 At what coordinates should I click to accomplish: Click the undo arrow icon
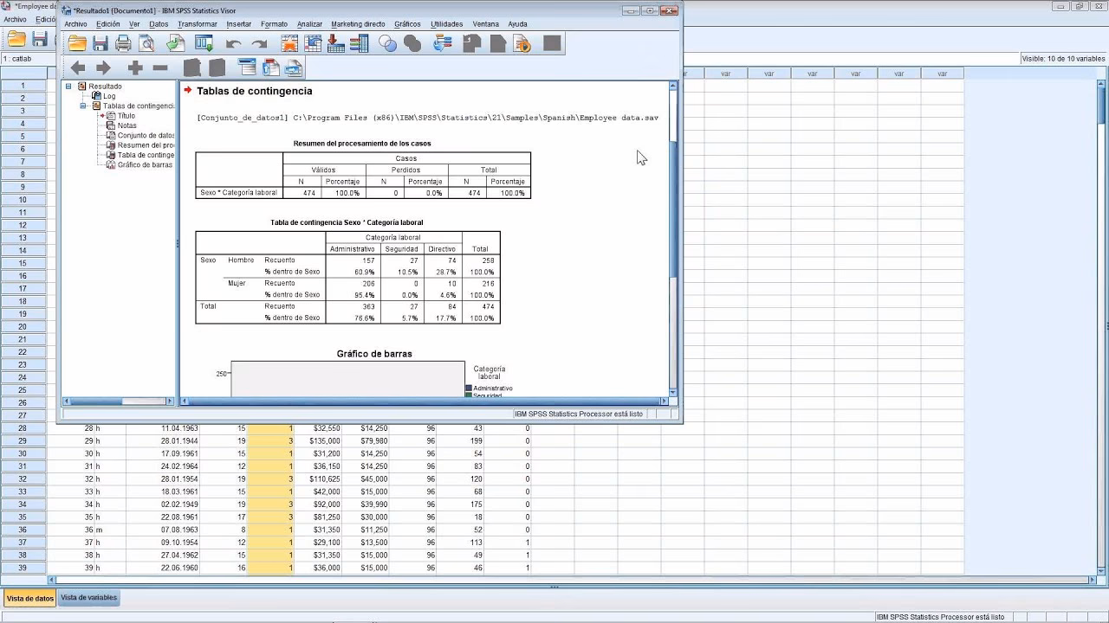click(x=233, y=43)
